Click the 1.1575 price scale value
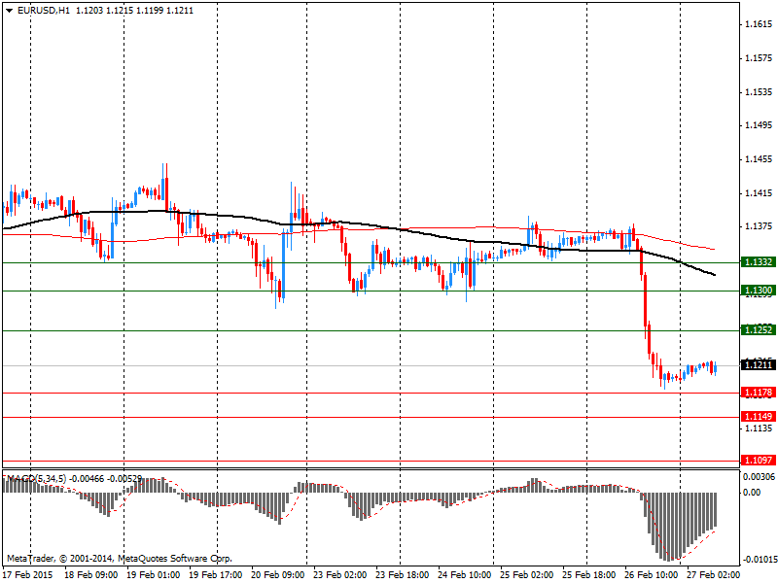Screen dimensions: 778x583 pos(759,58)
